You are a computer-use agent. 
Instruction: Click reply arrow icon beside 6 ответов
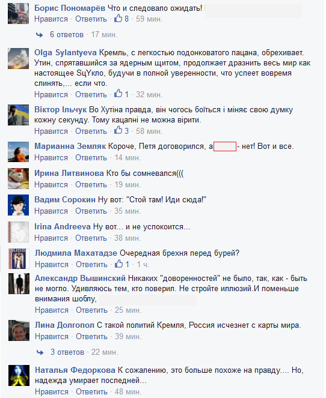pyautogui.click(x=40, y=35)
